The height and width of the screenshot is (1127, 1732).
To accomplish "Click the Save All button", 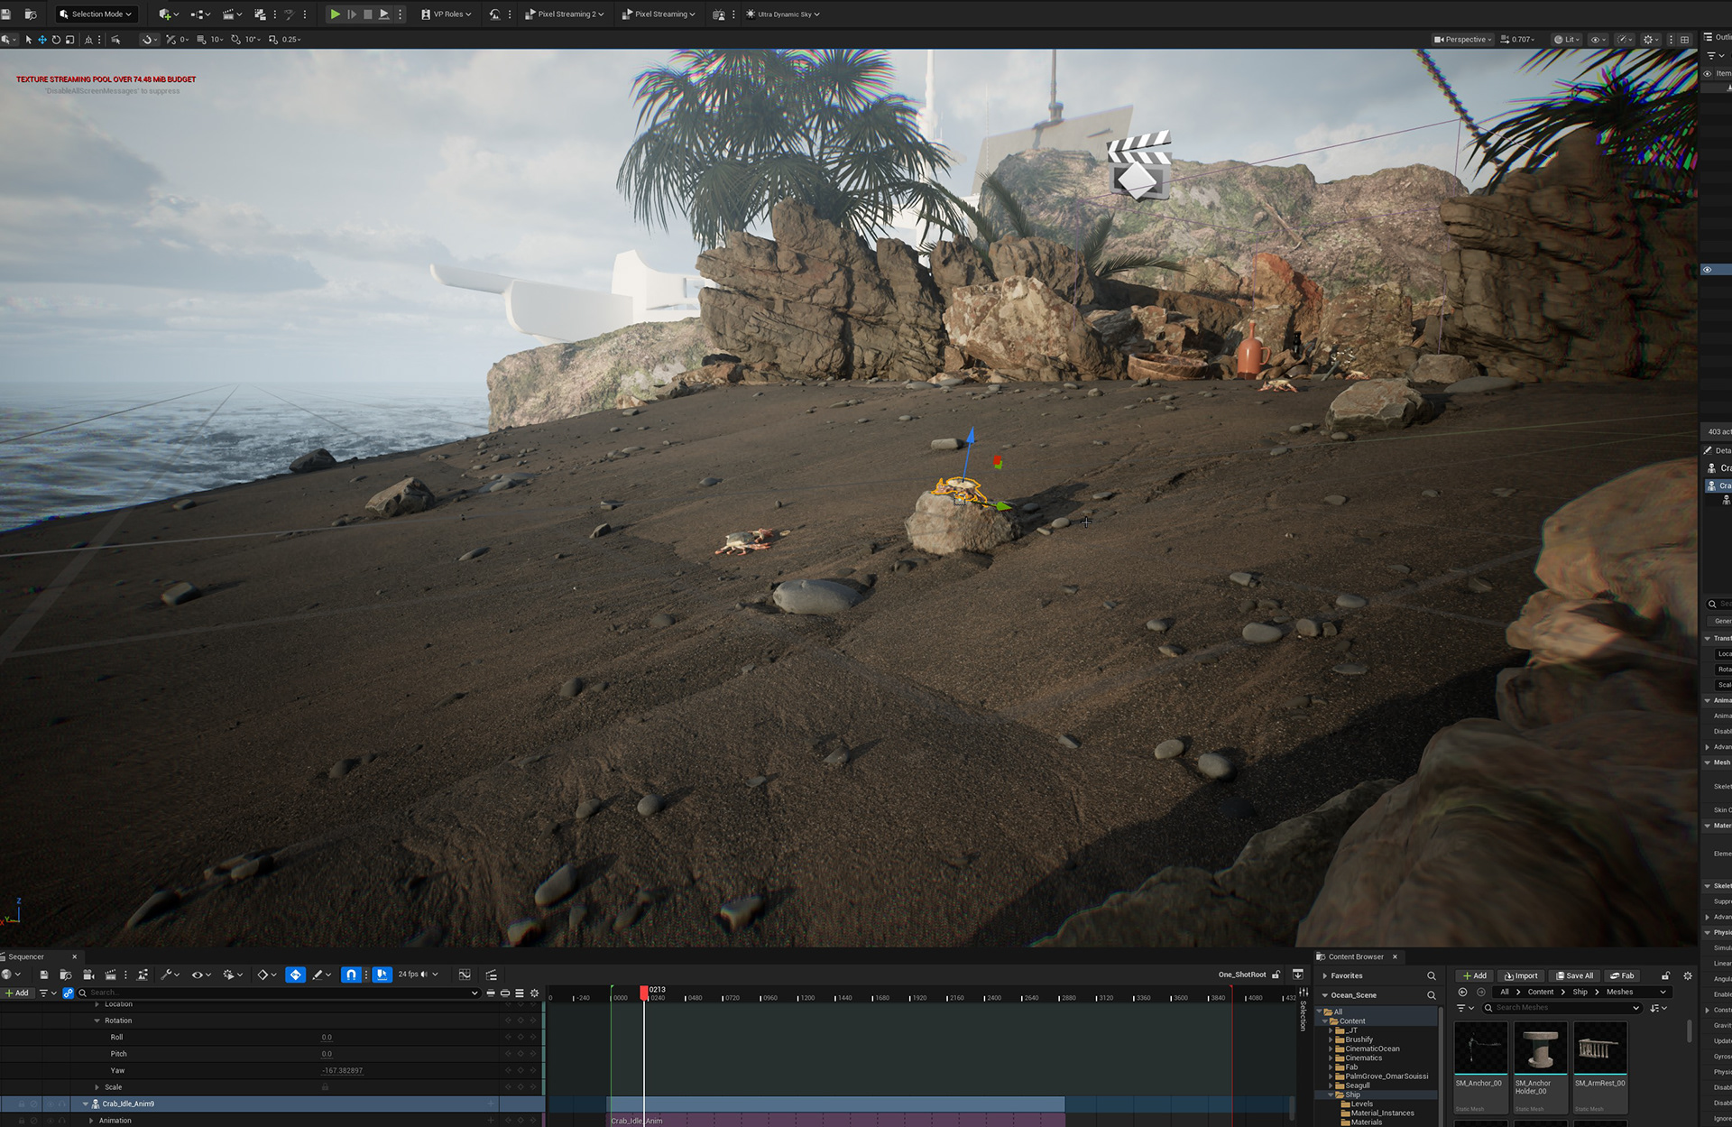I will [1574, 975].
